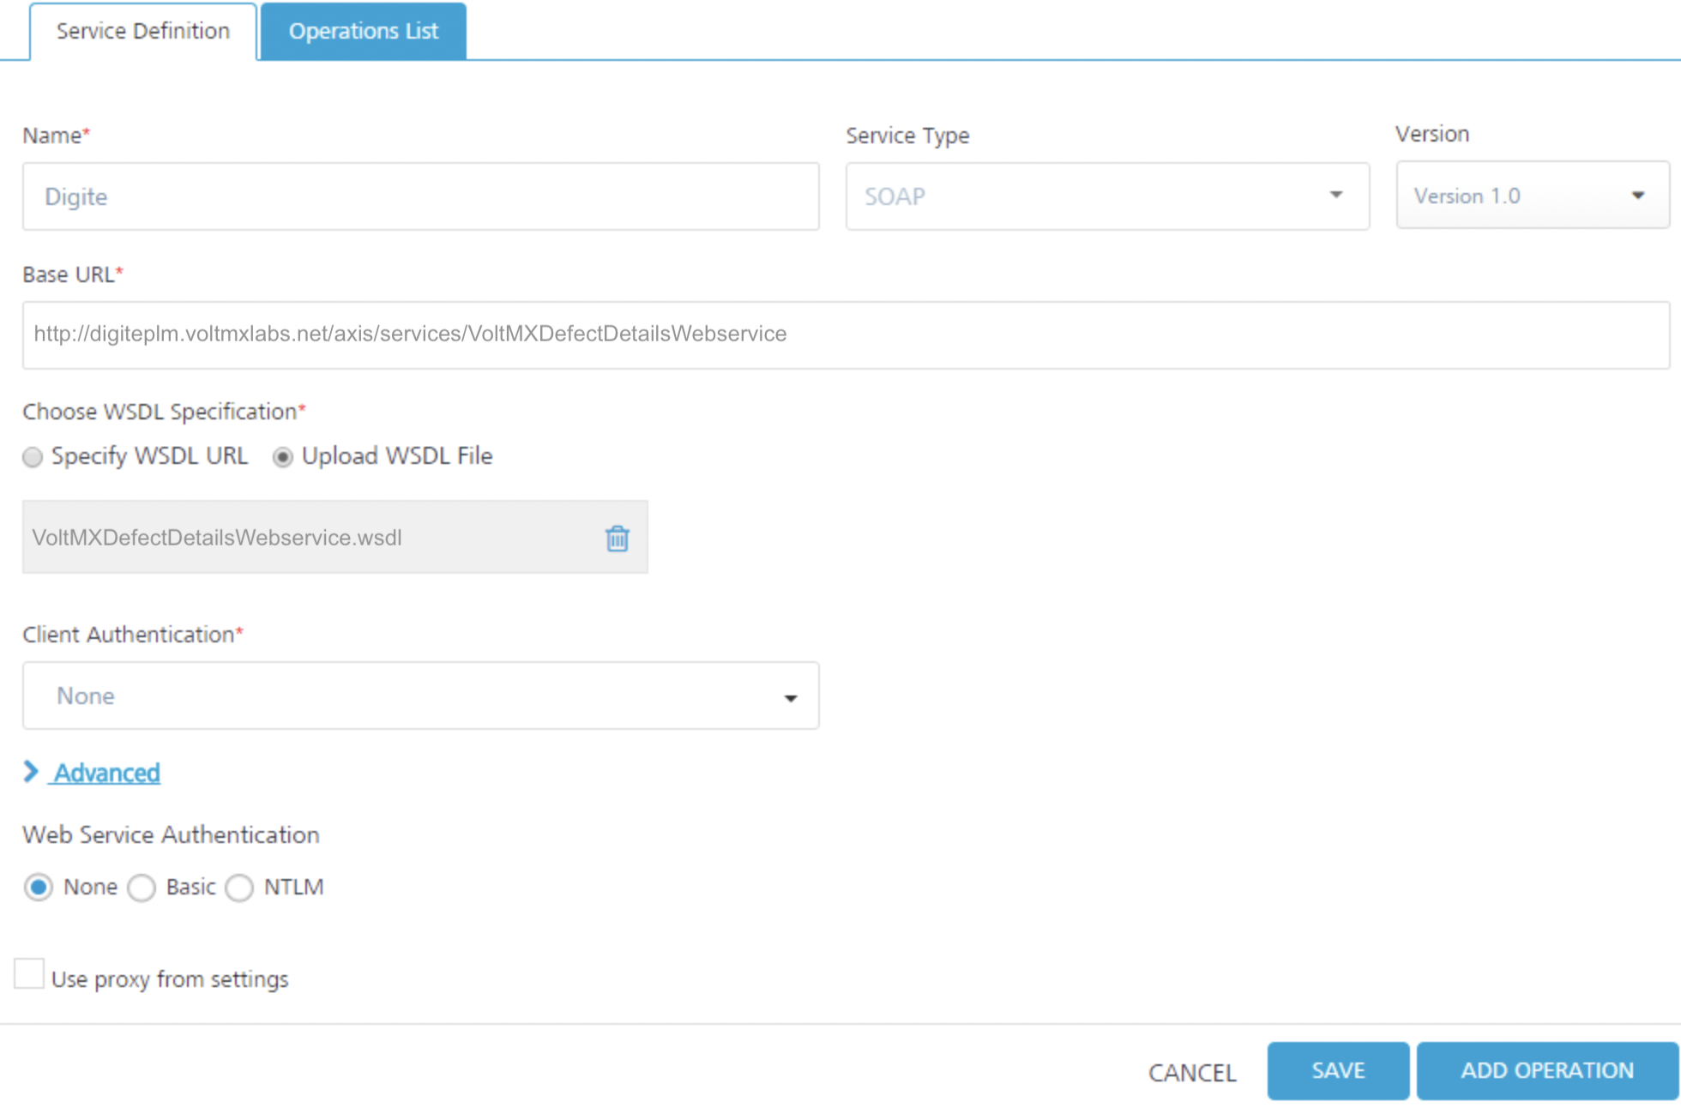This screenshot has width=1681, height=1108.
Task: Click the ADD OPERATION button
Action: 1546,1070
